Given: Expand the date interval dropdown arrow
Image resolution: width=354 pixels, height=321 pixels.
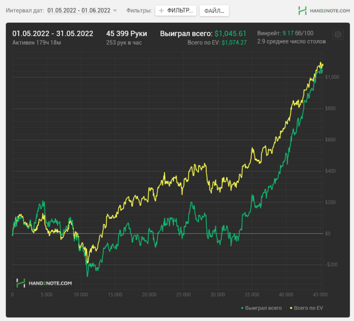Looking at the screenshot, I should (115, 11).
